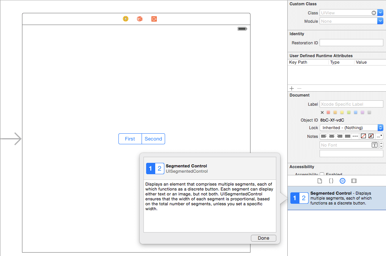Open the Lock popup menu
The height and width of the screenshot is (256, 386).
point(351,128)
